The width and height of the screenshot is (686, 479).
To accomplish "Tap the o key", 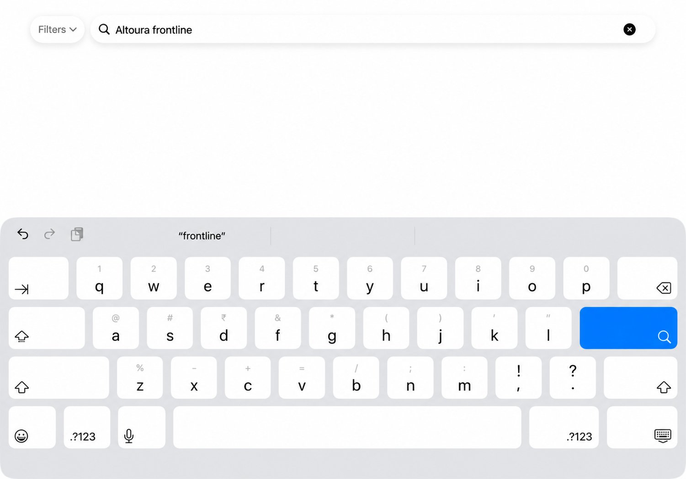I will coord(532,278).
